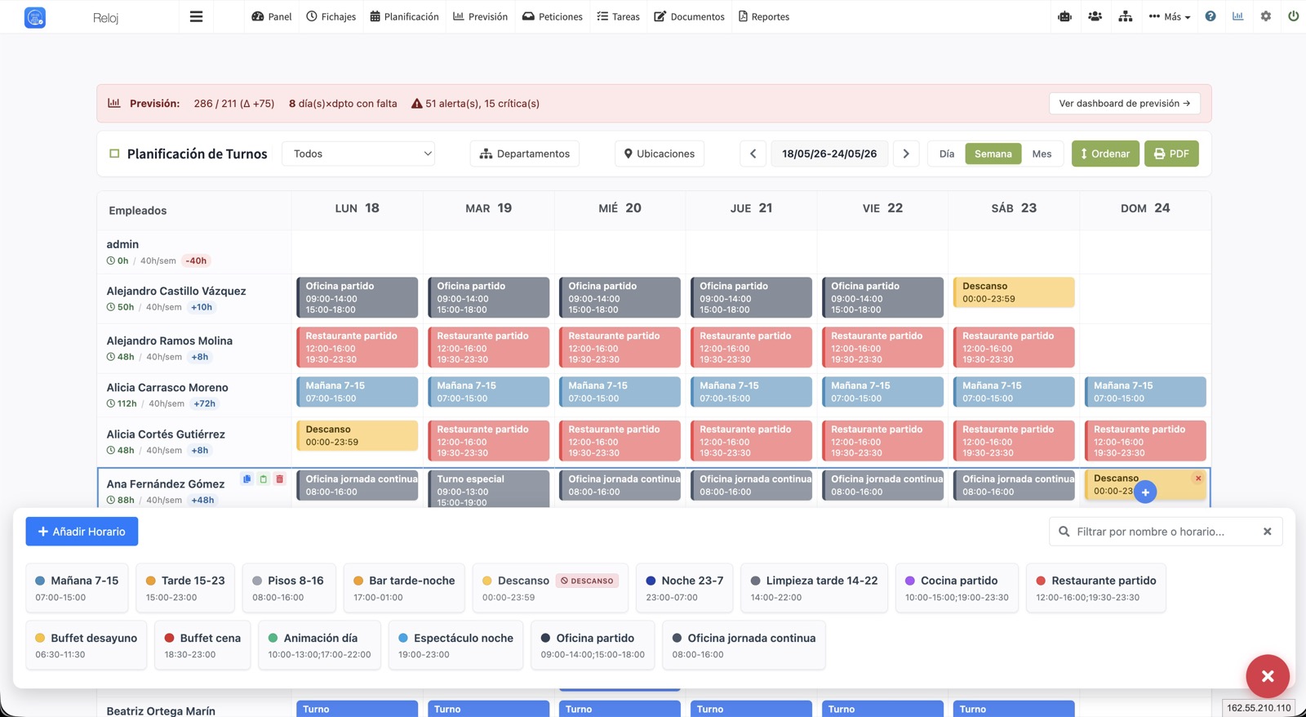Copy Ana Fernández Gómez's week schedule

[x=247, y=479]
